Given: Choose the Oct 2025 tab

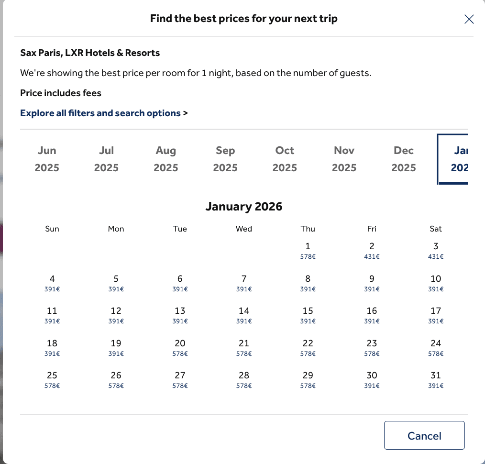Looking at the screenshot, I should coord(285,159).
